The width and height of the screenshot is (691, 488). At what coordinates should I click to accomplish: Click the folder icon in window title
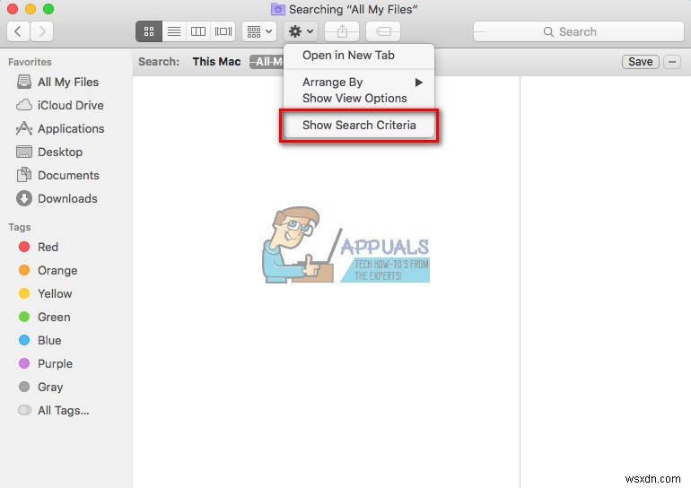277,9
